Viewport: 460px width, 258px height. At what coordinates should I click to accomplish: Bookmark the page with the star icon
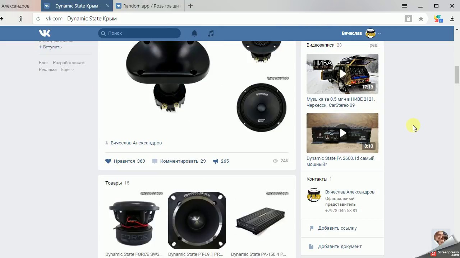point(421,19)
